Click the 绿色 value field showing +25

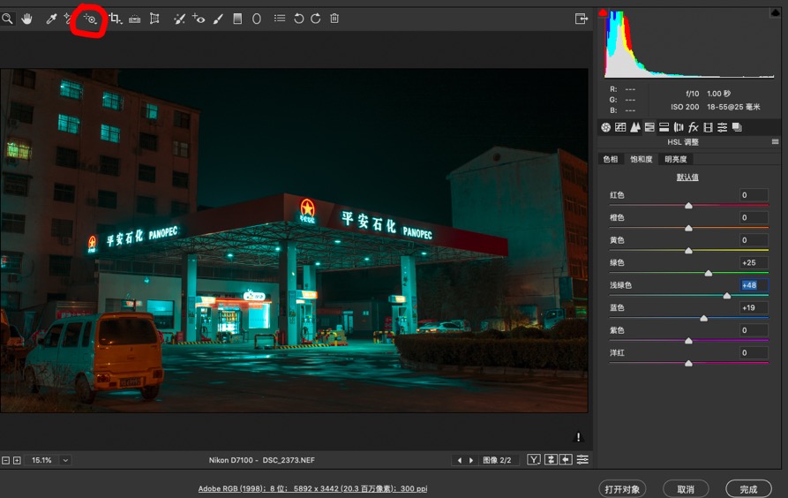754,262
